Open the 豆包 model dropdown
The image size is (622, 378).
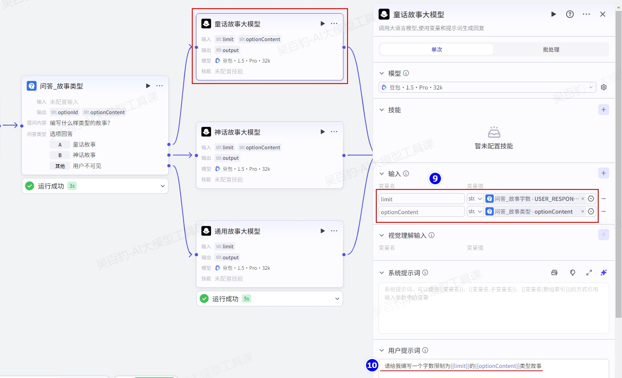[487, 87]
